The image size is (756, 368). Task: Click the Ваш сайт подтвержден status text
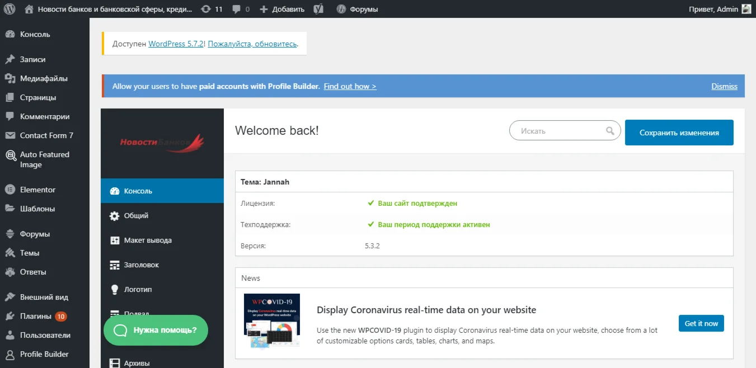[x=417, y=204]
